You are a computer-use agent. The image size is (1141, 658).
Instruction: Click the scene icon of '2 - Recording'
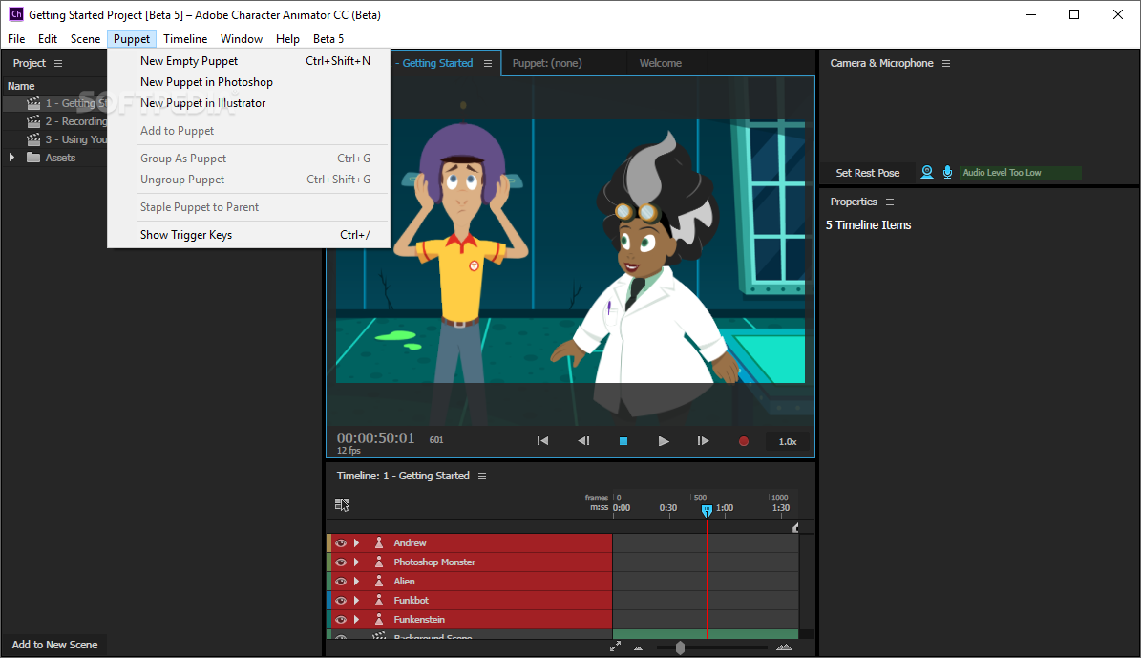pyautogui.click(x=33, y=121)
